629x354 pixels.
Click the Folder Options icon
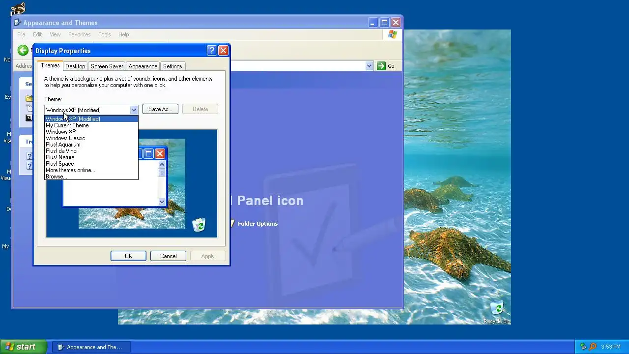point(232,224)
